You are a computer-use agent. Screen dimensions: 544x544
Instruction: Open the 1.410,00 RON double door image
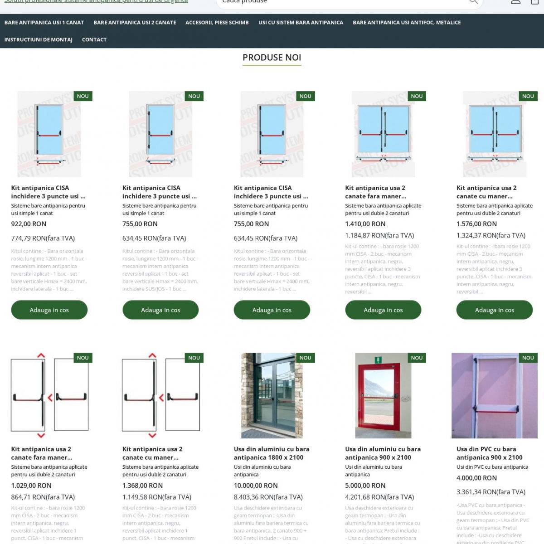point(383,134)
